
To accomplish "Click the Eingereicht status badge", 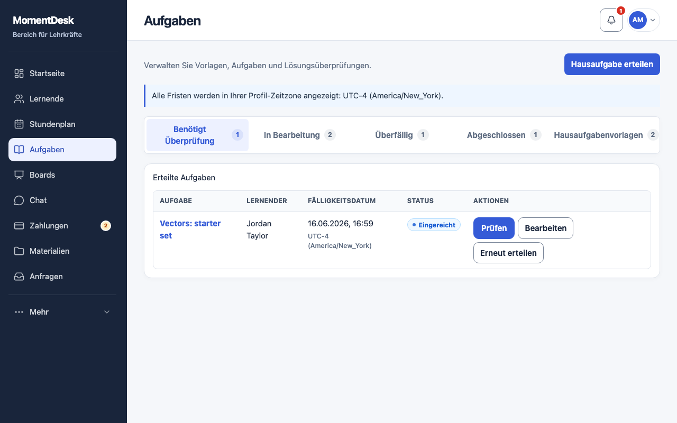I will pos(434,225).
